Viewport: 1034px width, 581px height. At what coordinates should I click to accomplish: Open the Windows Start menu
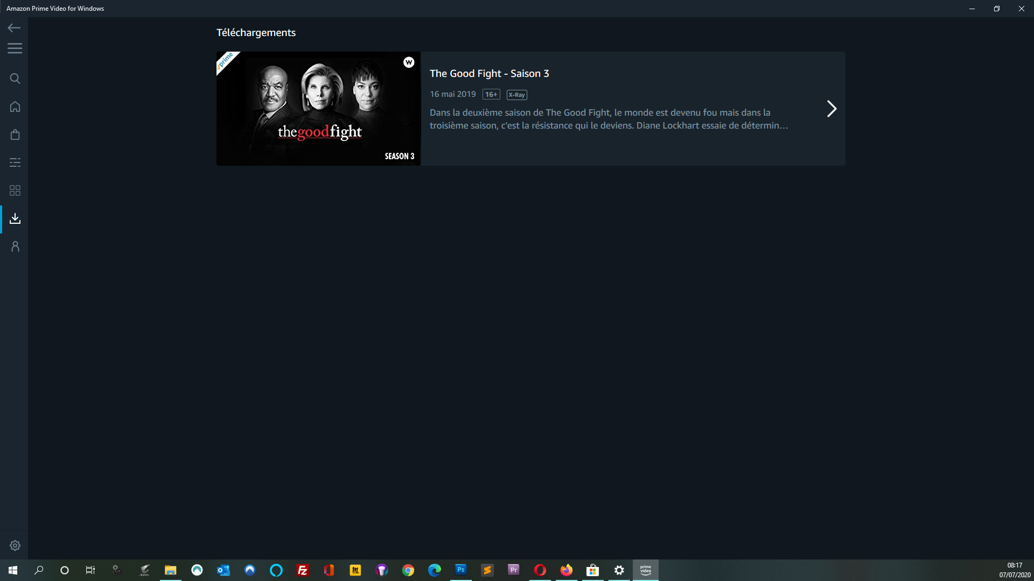pos(13,570)
